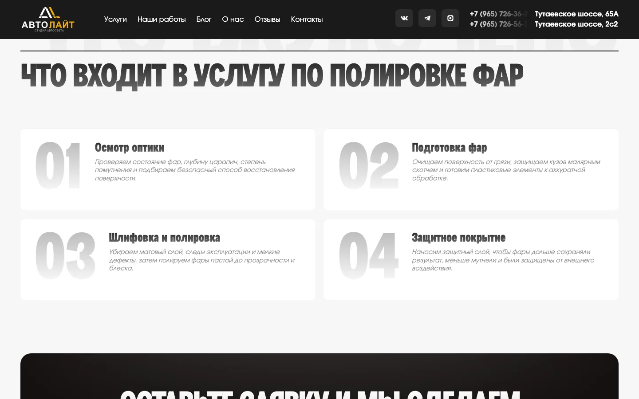This screenshot has width=639, height=399.
Task: Click description starting Наносим защитный слой
Action: (x=503, y=260)
